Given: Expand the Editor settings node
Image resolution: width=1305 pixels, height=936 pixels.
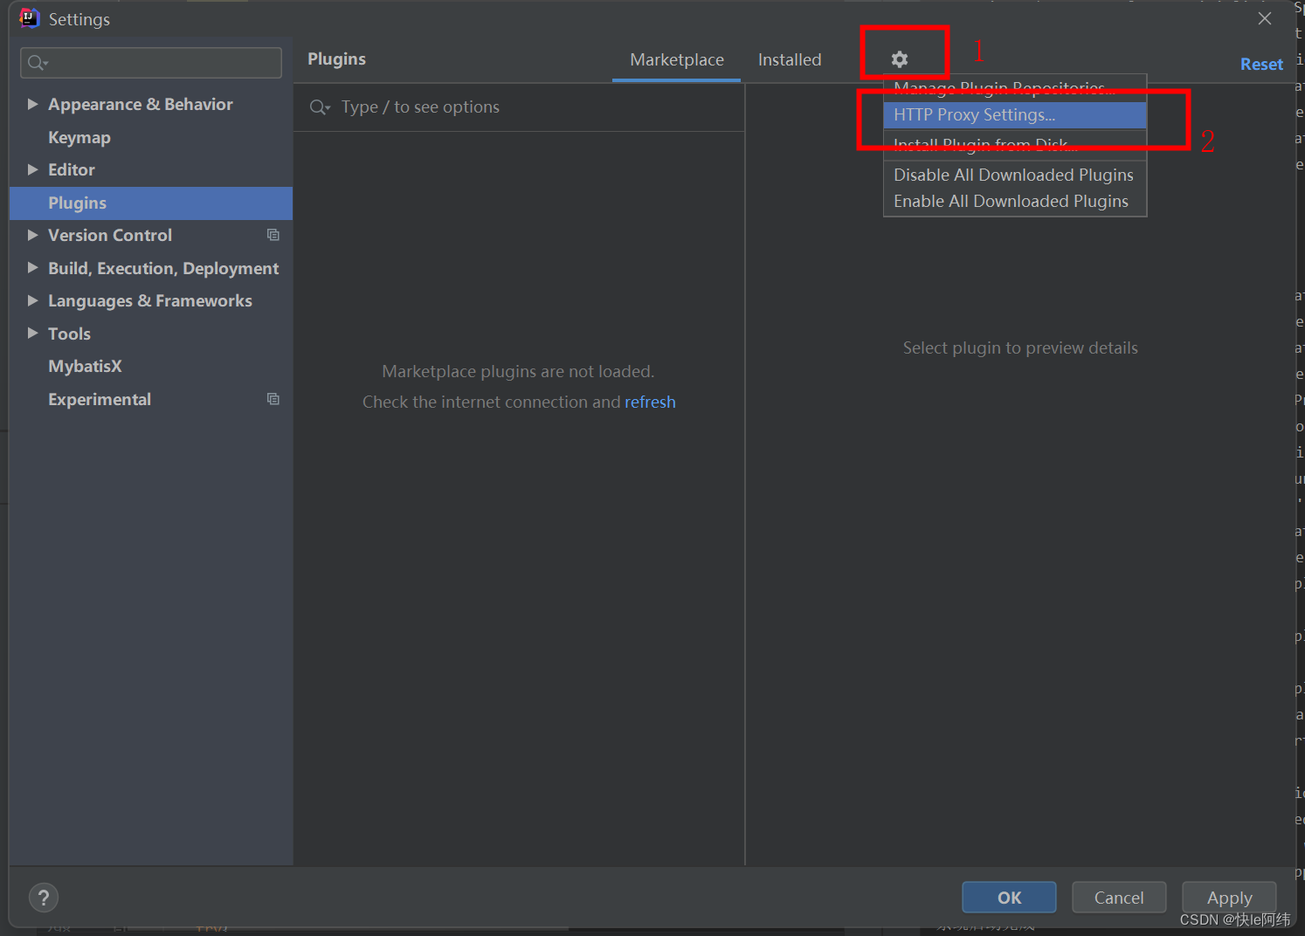Looking at the screenshot, I should click(32, 169).
